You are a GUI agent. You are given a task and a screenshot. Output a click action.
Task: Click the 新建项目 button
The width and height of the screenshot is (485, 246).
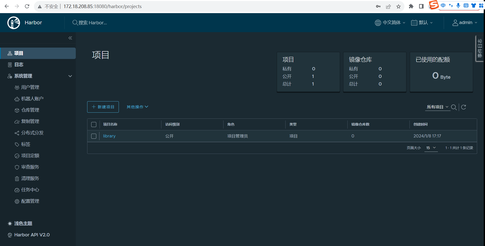pyautogui.click(x=103, y=107)
